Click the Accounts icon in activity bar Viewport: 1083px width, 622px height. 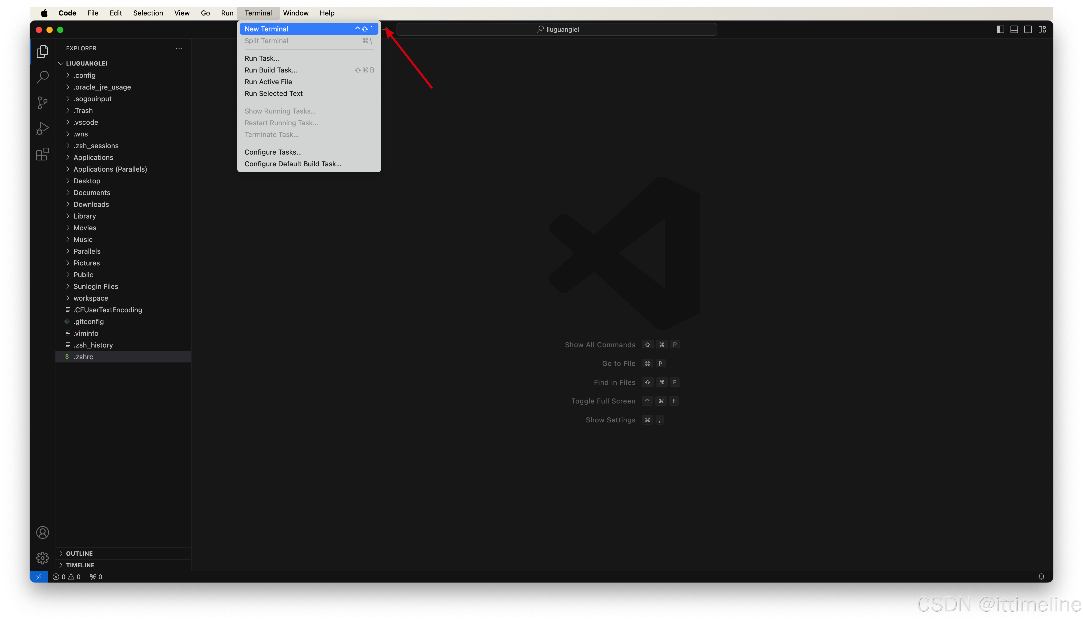point(42,532)
